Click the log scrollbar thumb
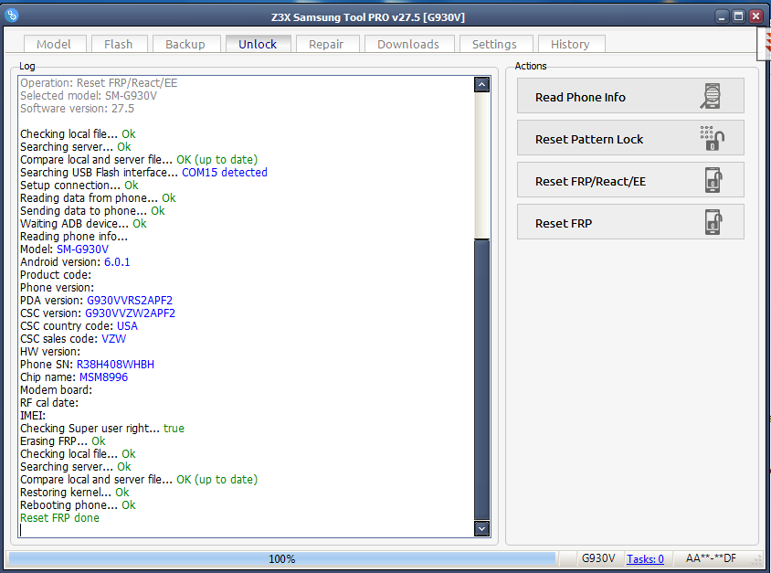 coord(482,379)
